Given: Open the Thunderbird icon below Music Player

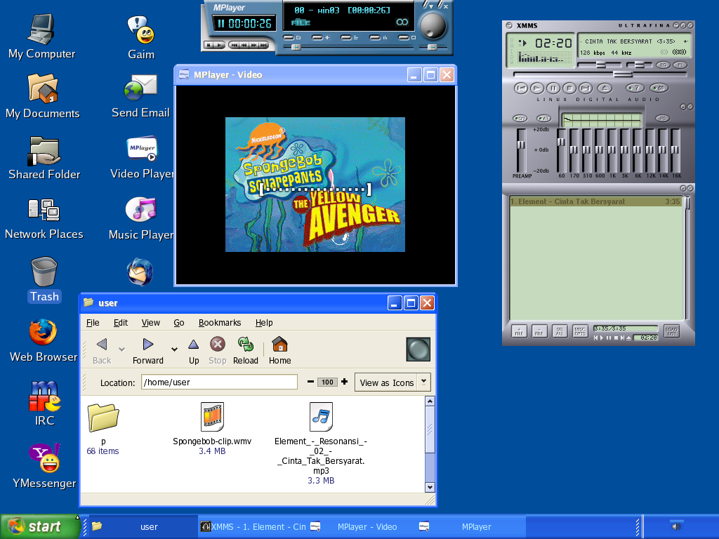Looking at the screenshot, I should coord(140,272).
